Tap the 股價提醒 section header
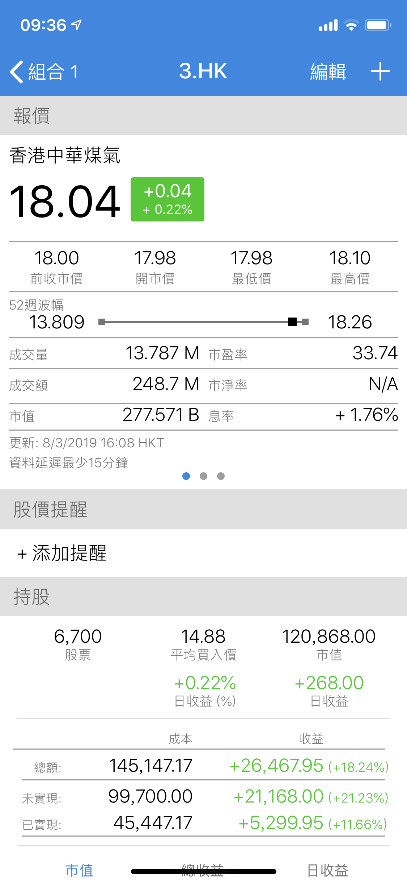The height and width of the screenshot is (883, 407). tap(50, 509)
